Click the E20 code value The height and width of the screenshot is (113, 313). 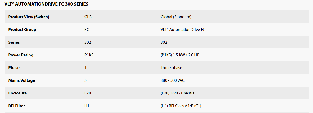click(88, 93)
